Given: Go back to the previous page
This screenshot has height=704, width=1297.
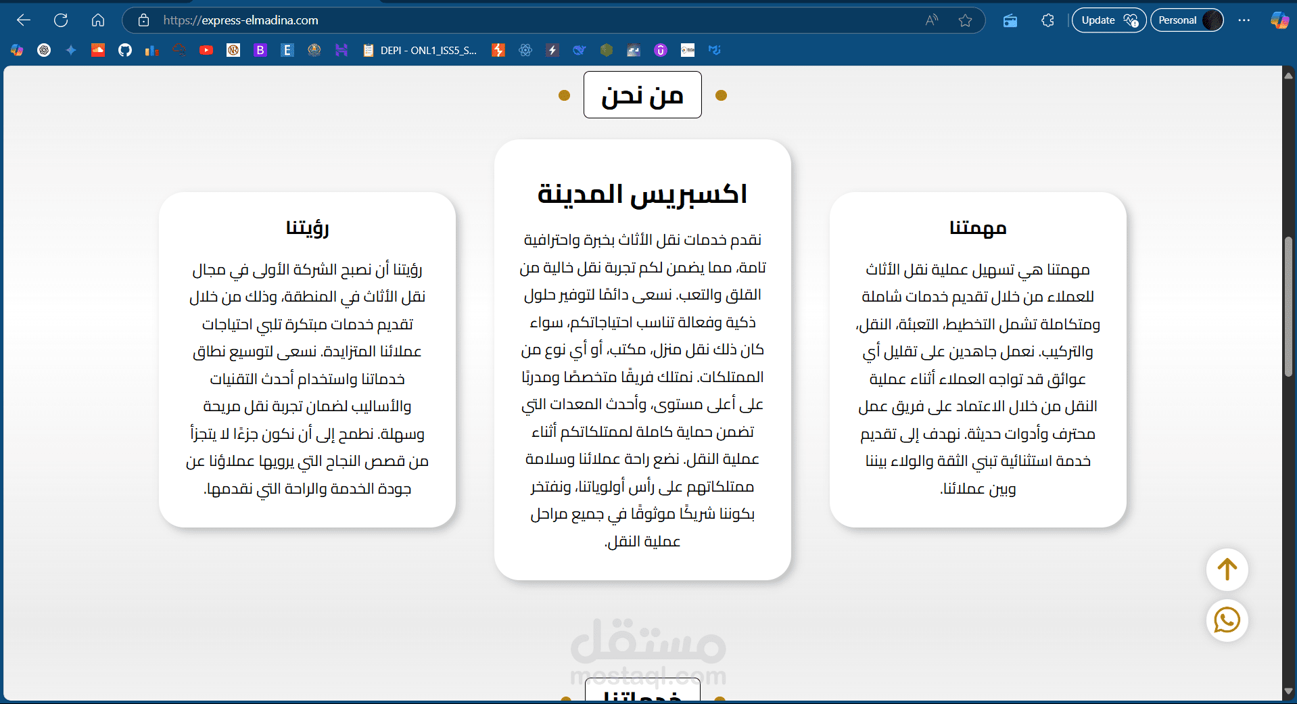Looking at the screenshot, I should click(24, 20).
